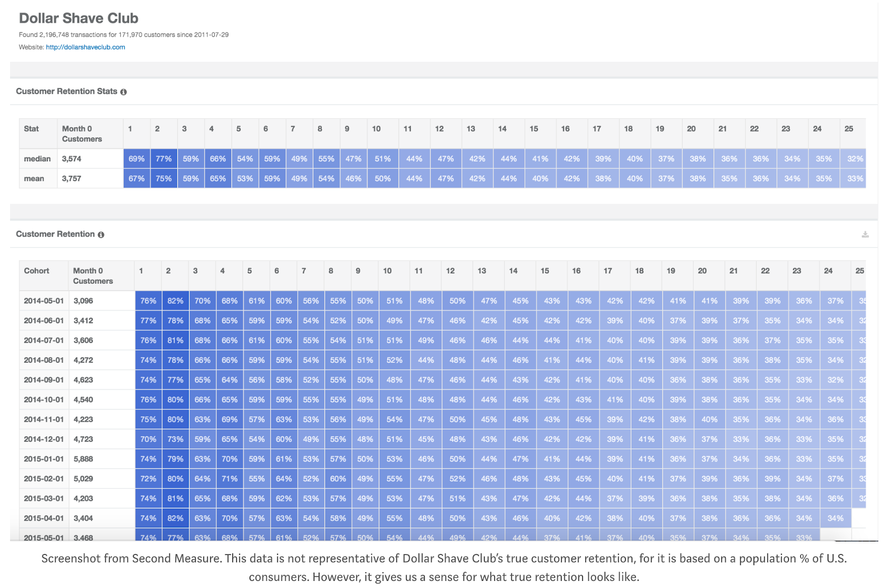
Task: Select the 2014-12-01 cohort row
Action: (x=442, y=439)
